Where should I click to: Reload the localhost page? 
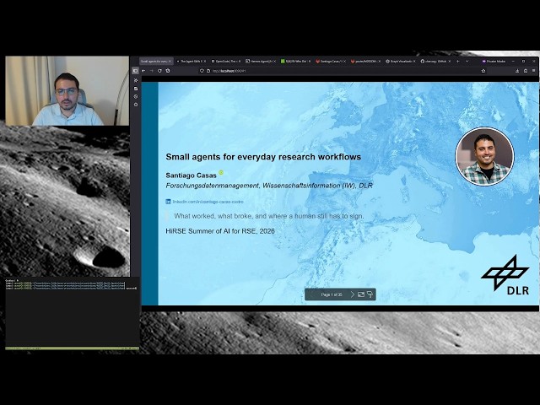coord(159,71)
